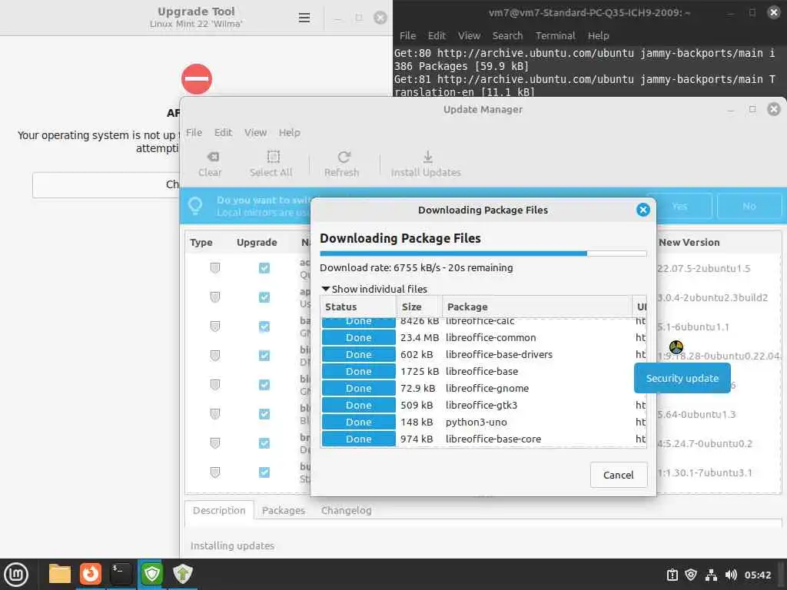The width and height of the screenshot is (787, 590).
Task: Open the Update Manager File menu
Action: (x=194, y=132)
